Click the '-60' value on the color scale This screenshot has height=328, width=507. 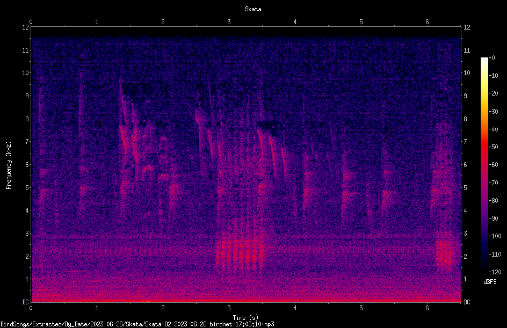point(494,165)
